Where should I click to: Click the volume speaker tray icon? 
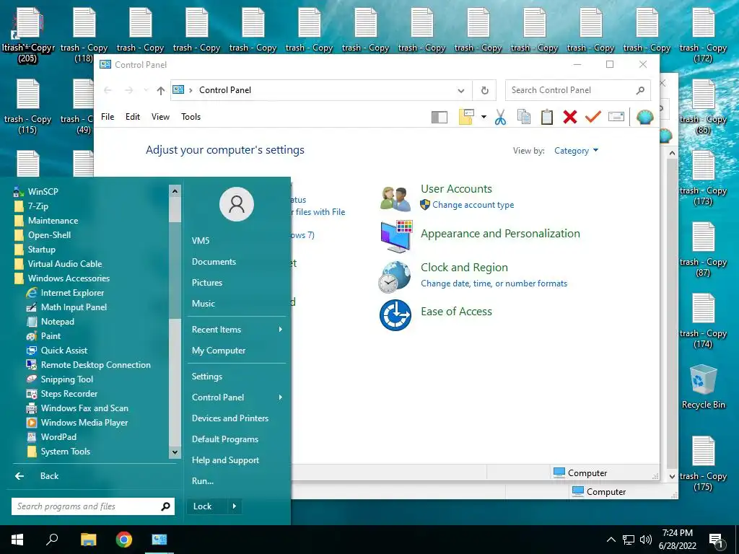coord(646,540)
